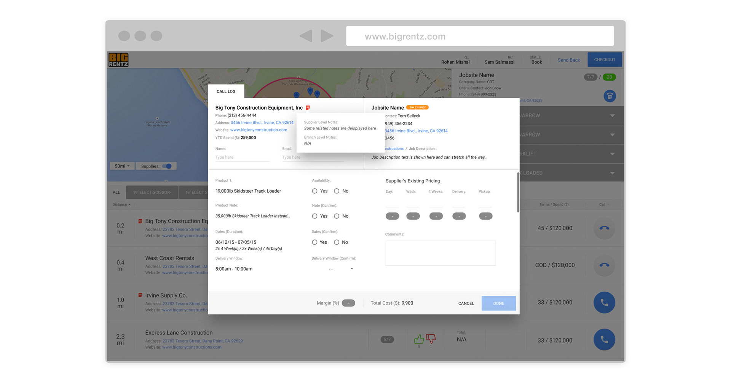Screen dimensions: 731x378
Task: Click the Email input field
Action: (x=312, y=157)
